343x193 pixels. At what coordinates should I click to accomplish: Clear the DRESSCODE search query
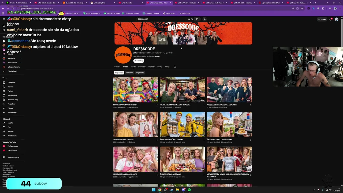coord(192,19)
